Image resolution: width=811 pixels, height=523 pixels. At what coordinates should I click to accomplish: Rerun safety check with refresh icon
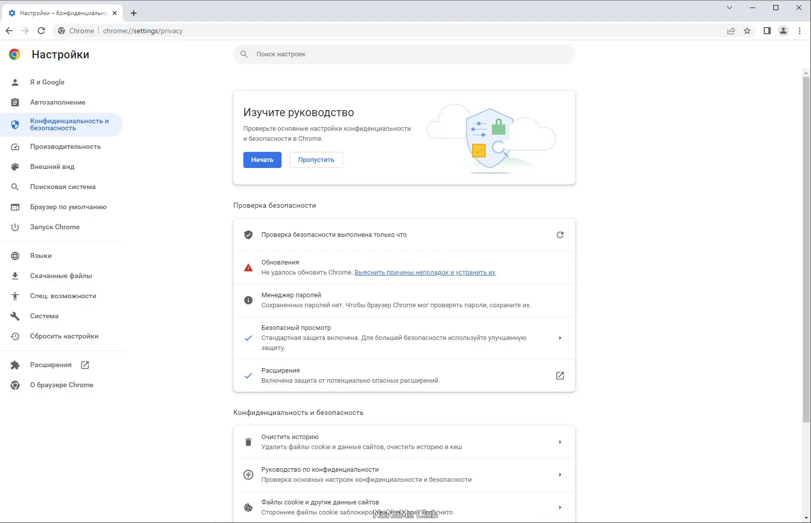[560, 235]
